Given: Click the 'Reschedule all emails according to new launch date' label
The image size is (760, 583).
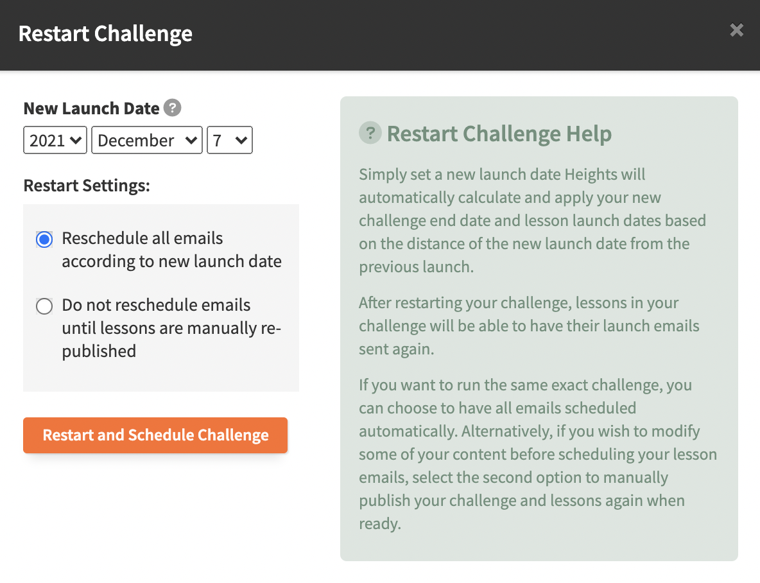Looking at the screenshot, I should click(x=171, y=250).
